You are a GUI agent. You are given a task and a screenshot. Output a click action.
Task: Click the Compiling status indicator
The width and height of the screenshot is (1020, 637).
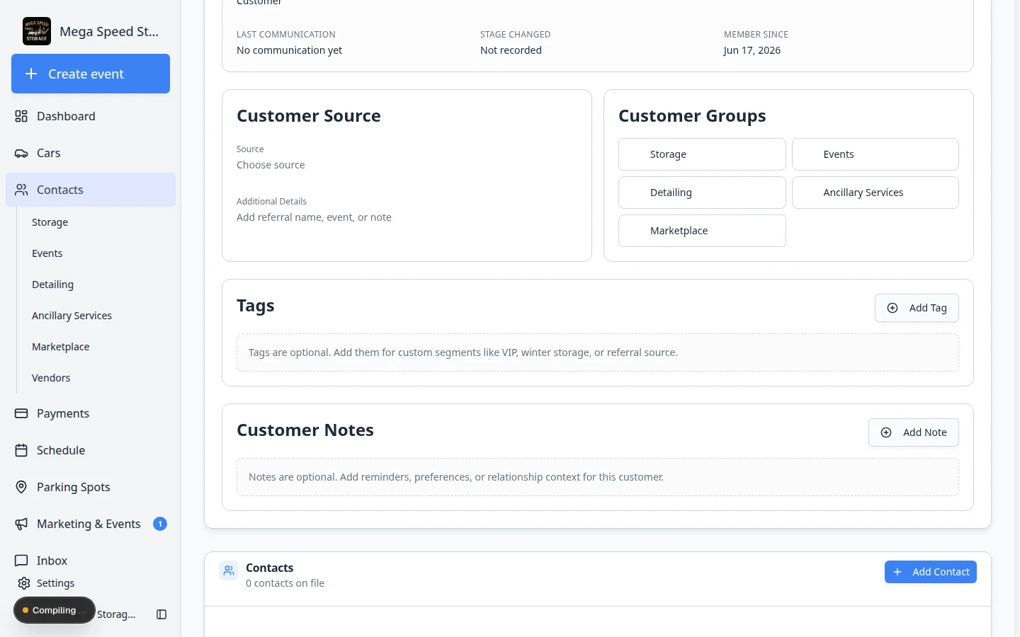(x=55, y=610)
